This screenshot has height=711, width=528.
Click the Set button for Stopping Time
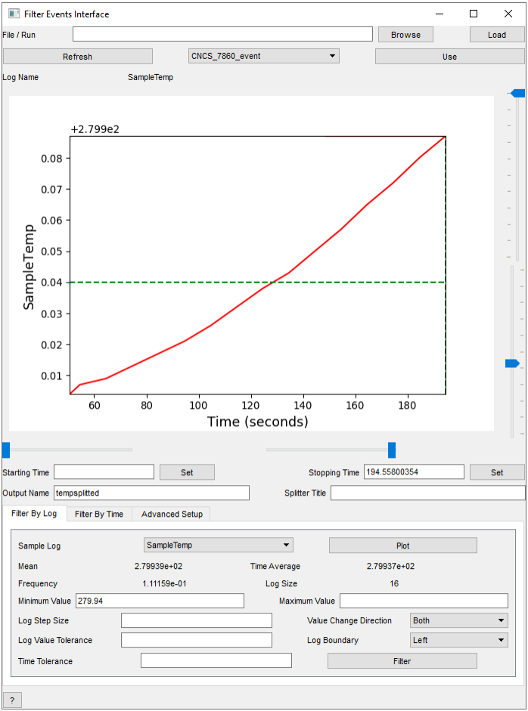tap(497, 472)
